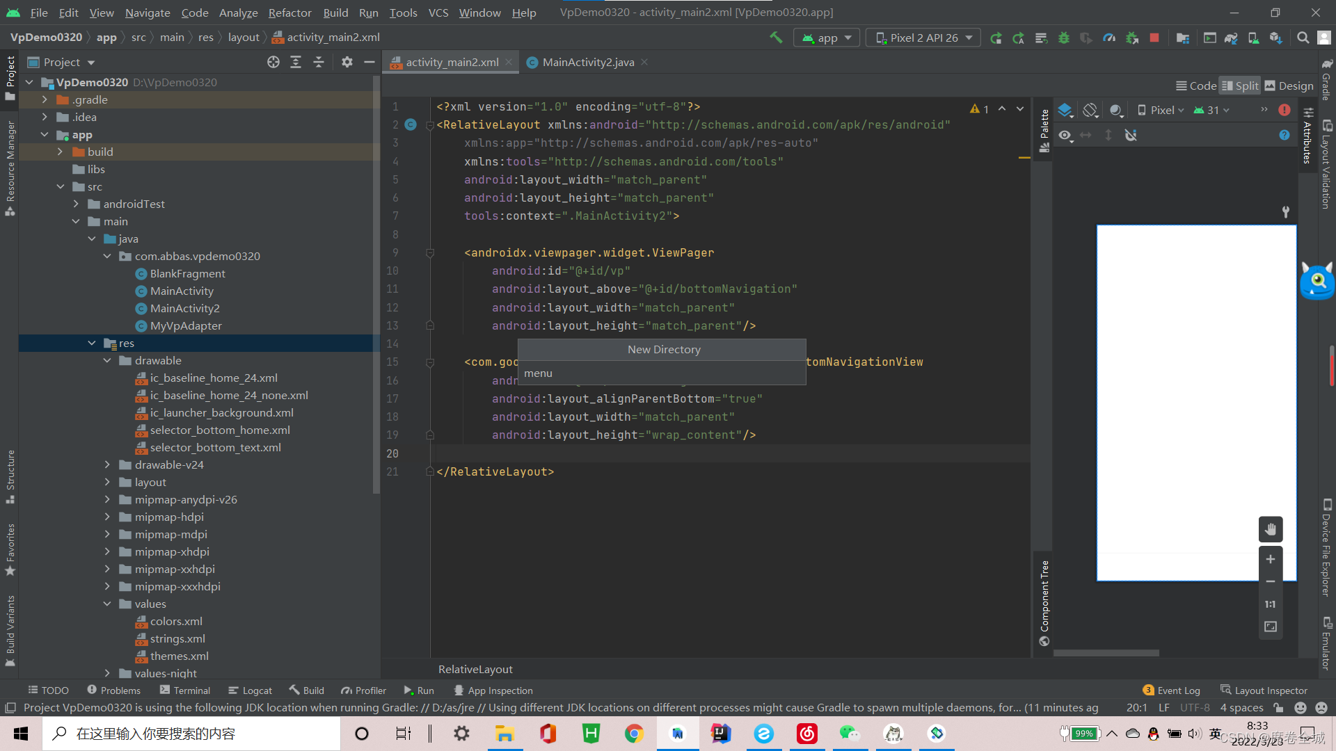Open the Pixel 2 API 26 device dropdown
This screenshot has width=1336, height=751.
[x=923, y=38]
